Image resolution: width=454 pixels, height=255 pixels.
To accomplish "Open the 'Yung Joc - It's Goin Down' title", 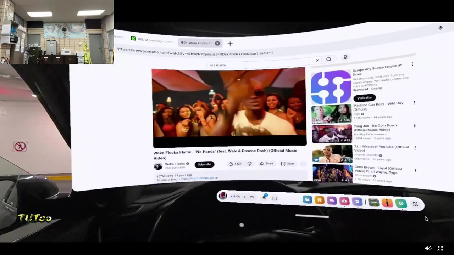I will click(x=375, y=127).
